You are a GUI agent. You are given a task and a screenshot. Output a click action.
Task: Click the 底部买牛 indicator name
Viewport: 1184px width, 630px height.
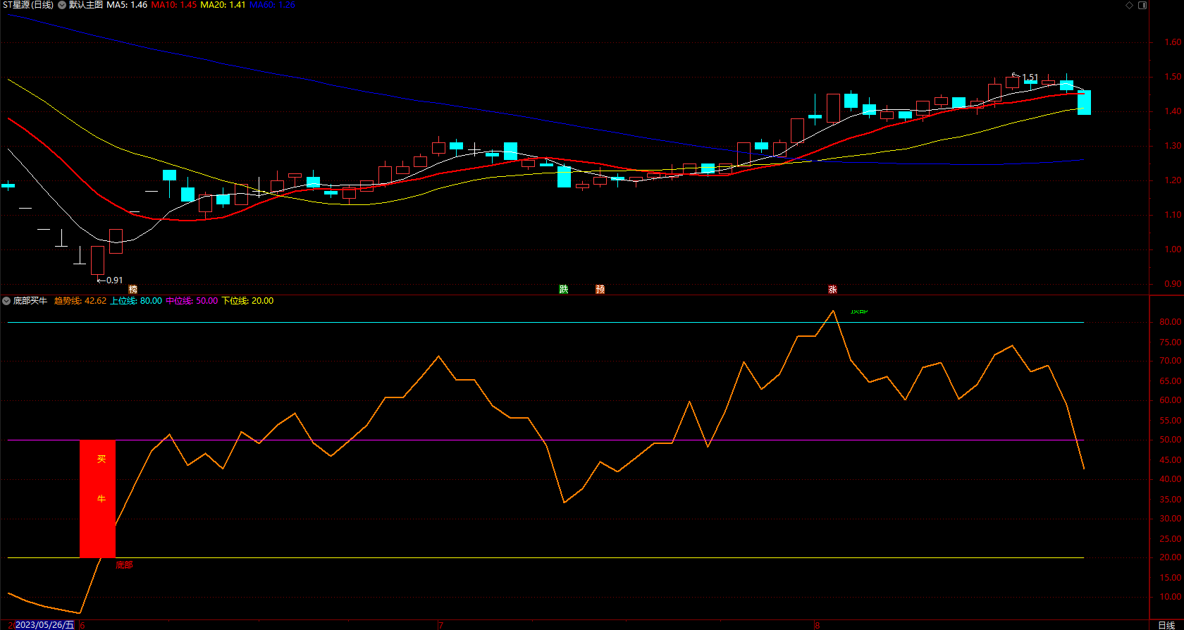pyautogui.click(x=30, y=301)
